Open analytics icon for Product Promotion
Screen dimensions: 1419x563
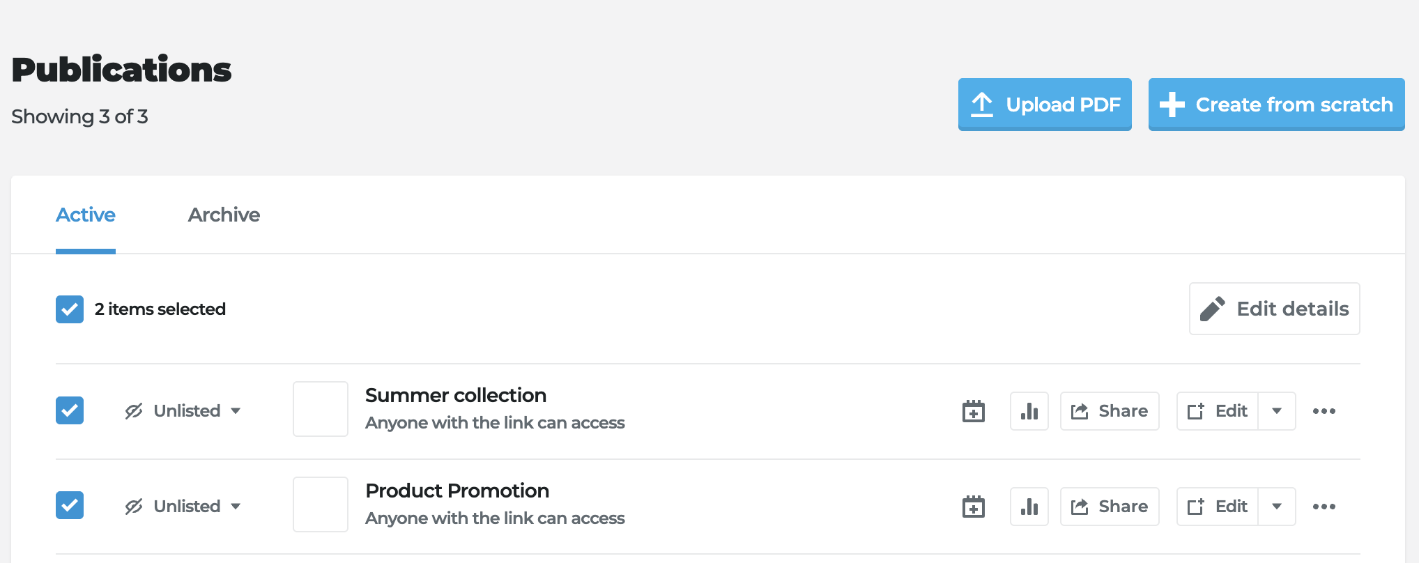(x=1029, y=506)
